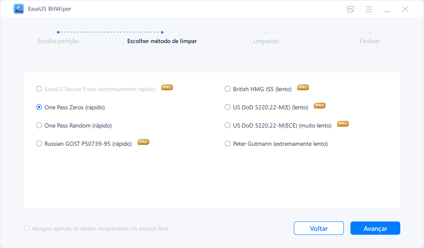The height and width of the screenshot is (248, 424).
Task: Minimize the BitWiper window
Action: click(x=387, y=9)
